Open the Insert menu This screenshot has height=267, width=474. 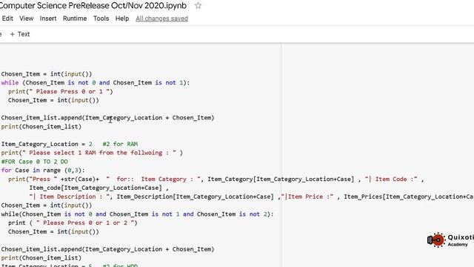[48, 19]
